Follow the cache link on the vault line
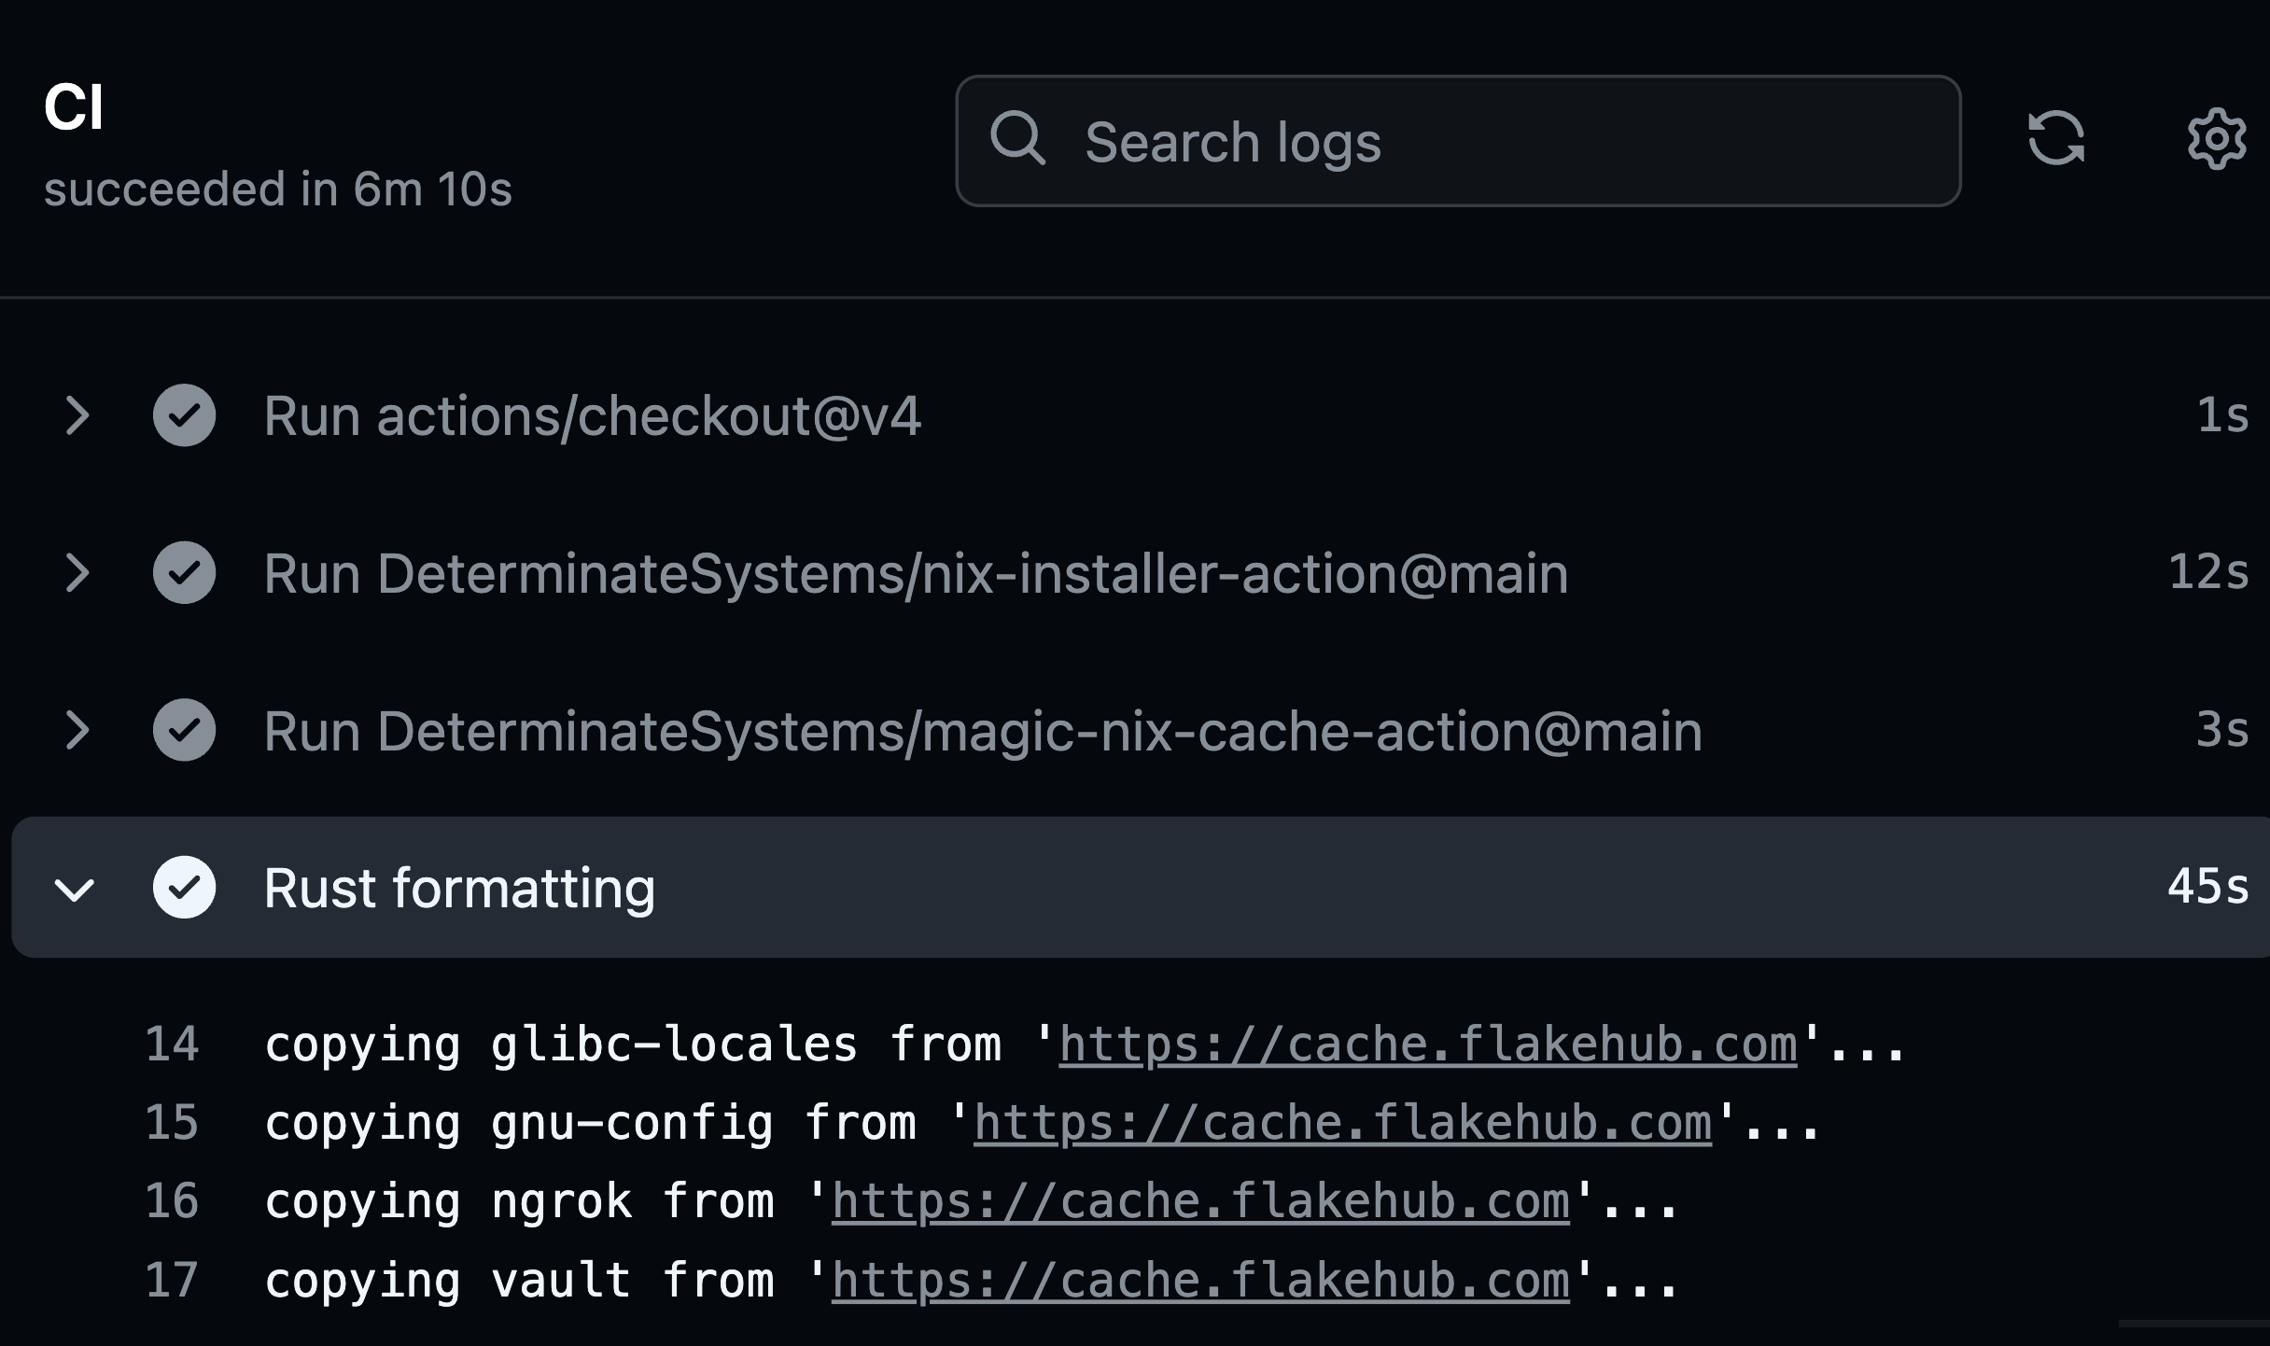 click(x=1200, y=1281)
